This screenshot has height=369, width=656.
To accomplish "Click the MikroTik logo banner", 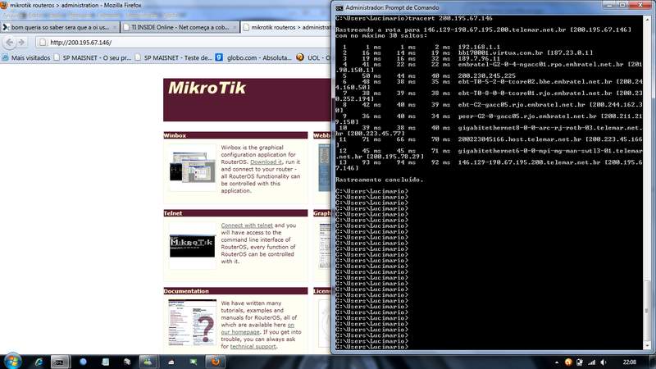I will click(x=247, y=99).
